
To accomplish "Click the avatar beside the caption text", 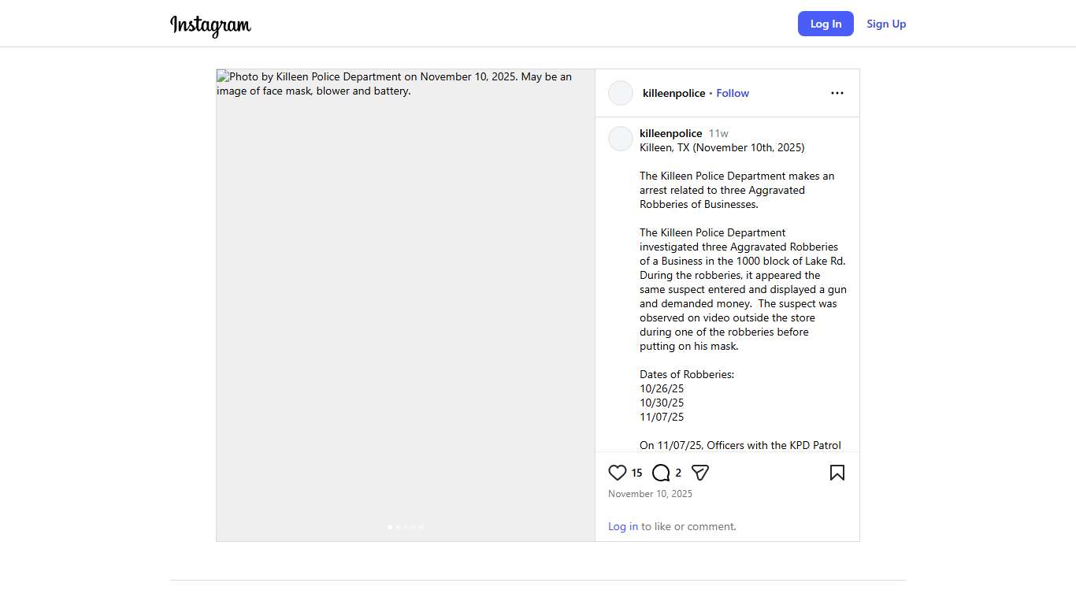I will pyautogui.click(x=621, y=139).
